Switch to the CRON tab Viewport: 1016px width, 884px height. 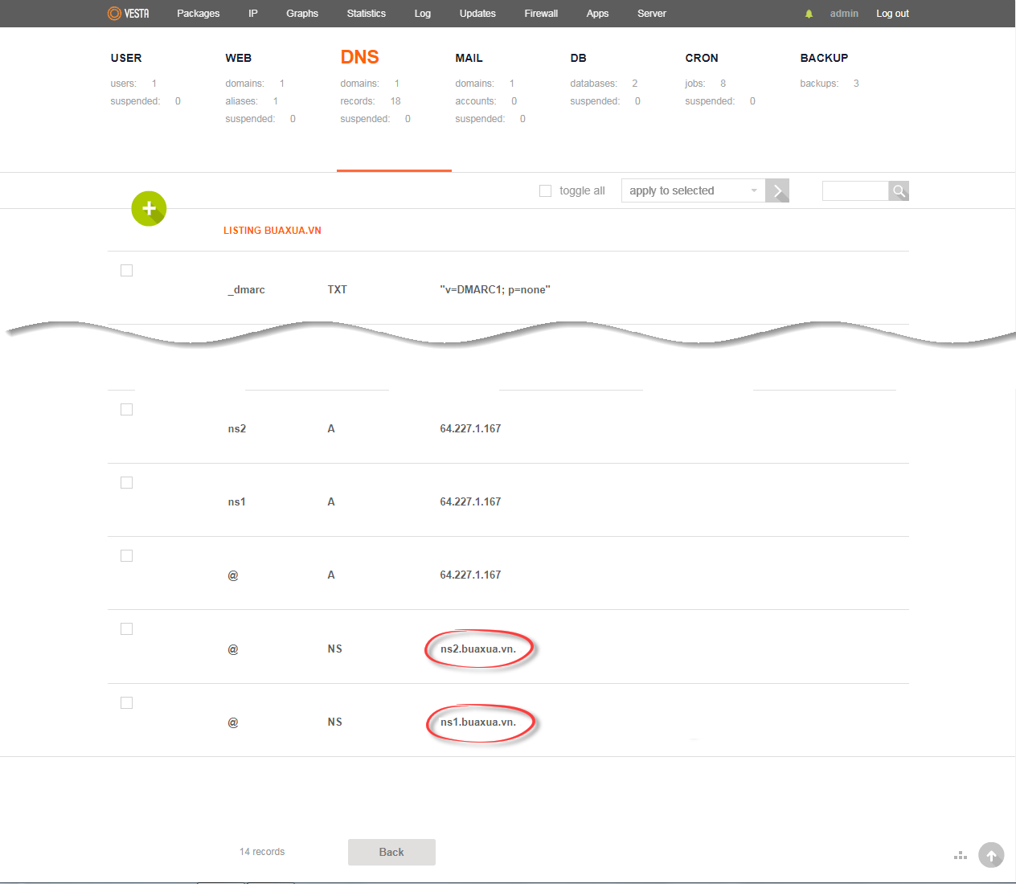click(x=702, y=58)
